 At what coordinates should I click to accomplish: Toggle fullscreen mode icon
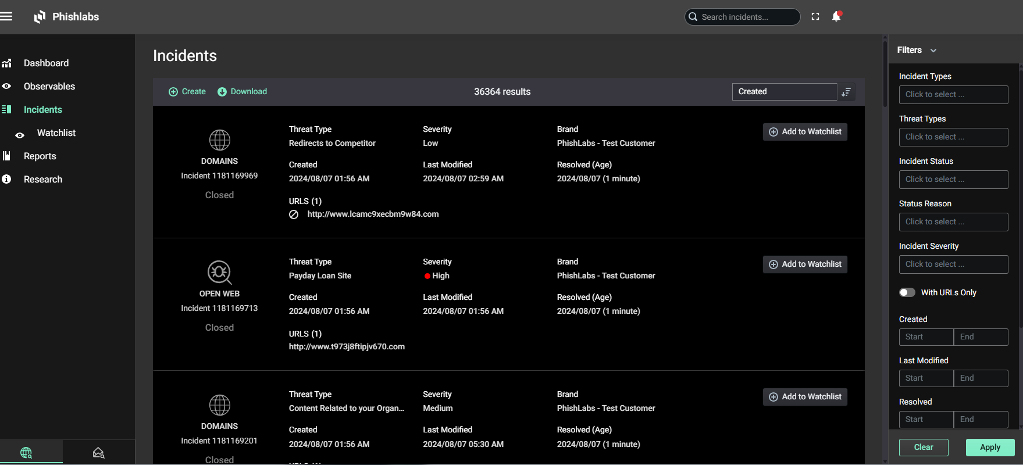click(x=815, y=17)
